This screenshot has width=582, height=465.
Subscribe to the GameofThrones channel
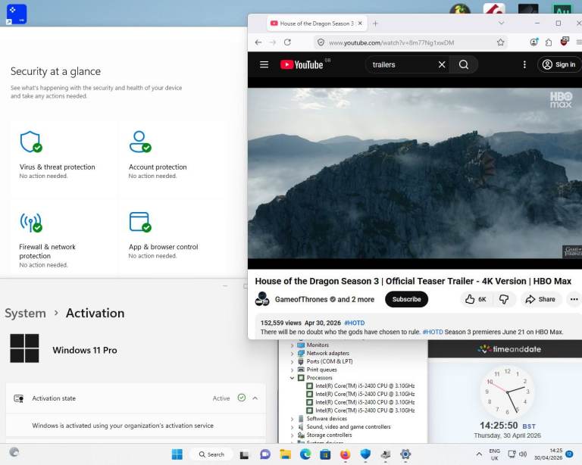(x=406, y=299)
